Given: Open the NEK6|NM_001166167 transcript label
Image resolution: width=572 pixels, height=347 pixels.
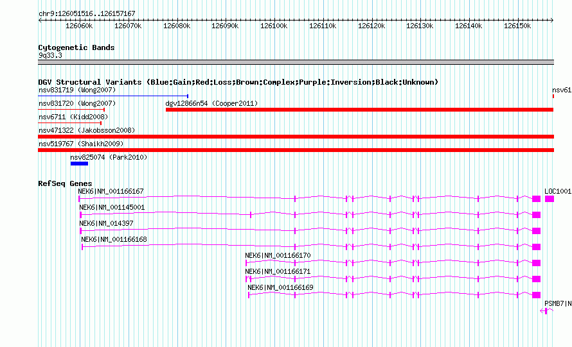Looking at the screenshot, I should pos(111,191).
